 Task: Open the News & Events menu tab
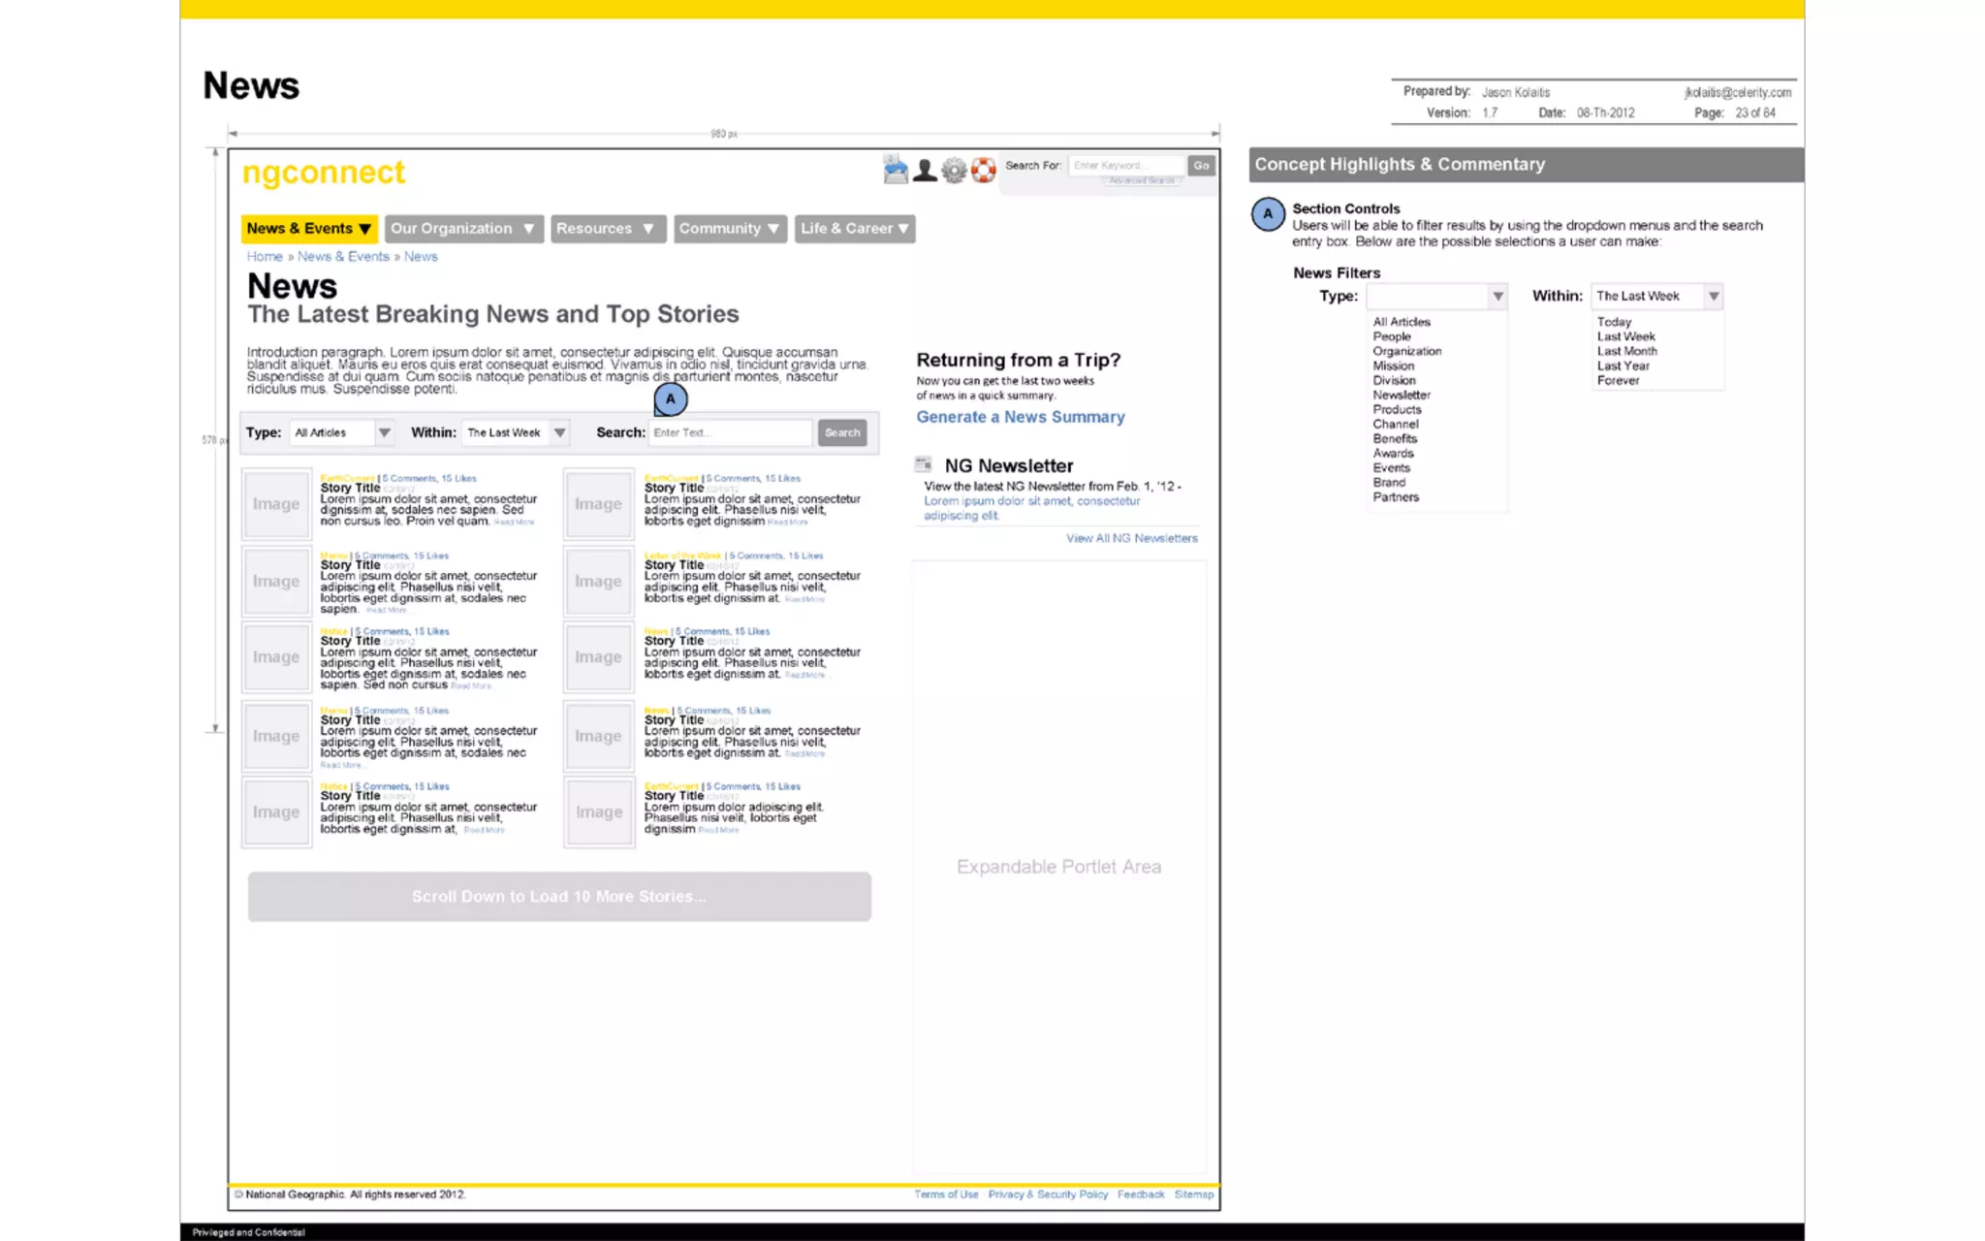tap(308, 229)
